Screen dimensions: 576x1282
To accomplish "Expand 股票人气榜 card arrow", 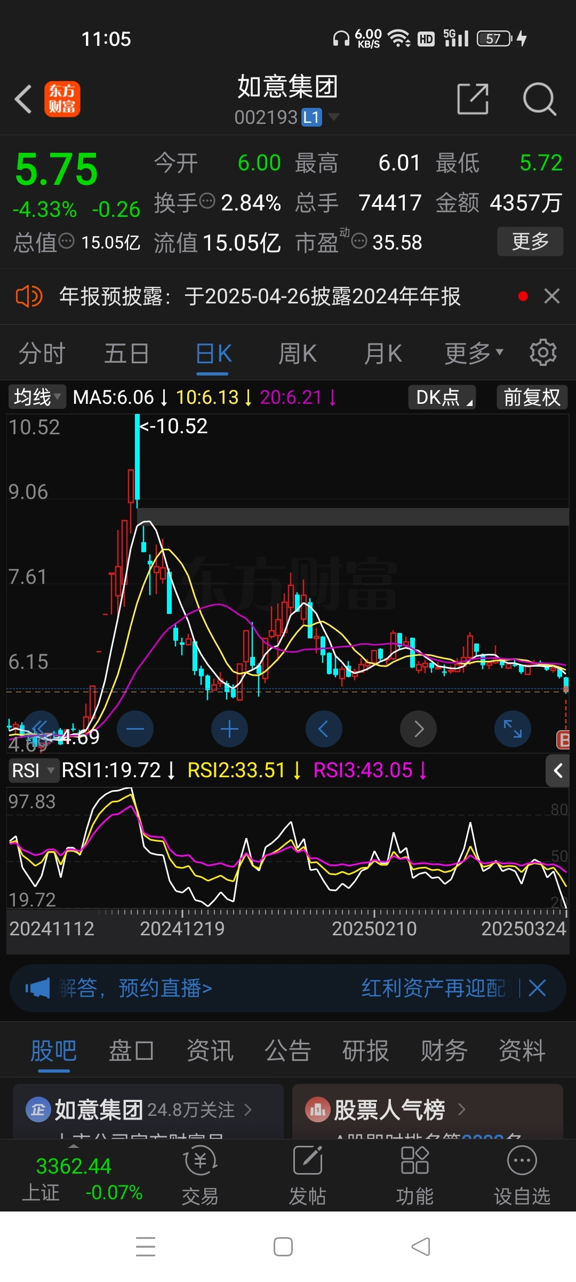I will tap(462, 1109).
